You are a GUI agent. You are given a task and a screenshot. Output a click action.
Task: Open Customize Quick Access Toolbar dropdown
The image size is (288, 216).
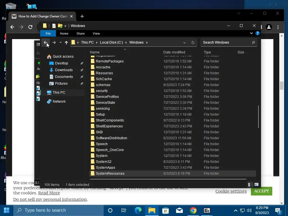65,26
